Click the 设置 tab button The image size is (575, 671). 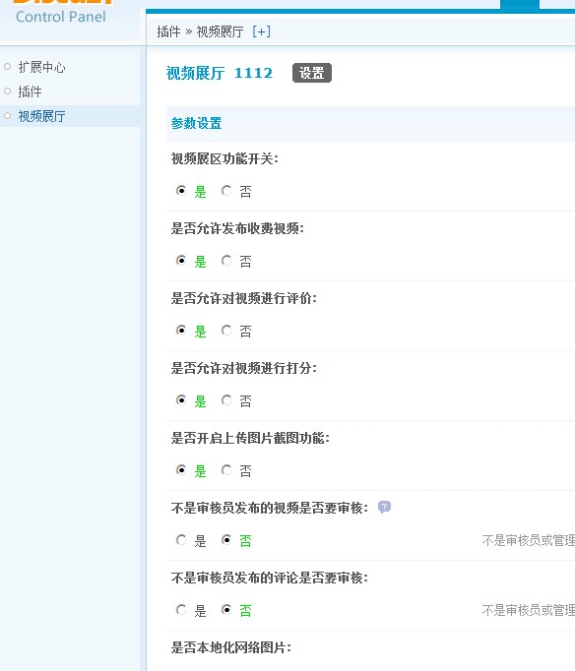[x=312, y=73]
